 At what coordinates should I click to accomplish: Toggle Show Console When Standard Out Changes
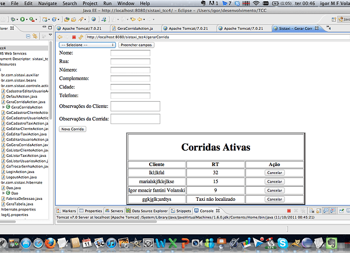tap(326, 210)
